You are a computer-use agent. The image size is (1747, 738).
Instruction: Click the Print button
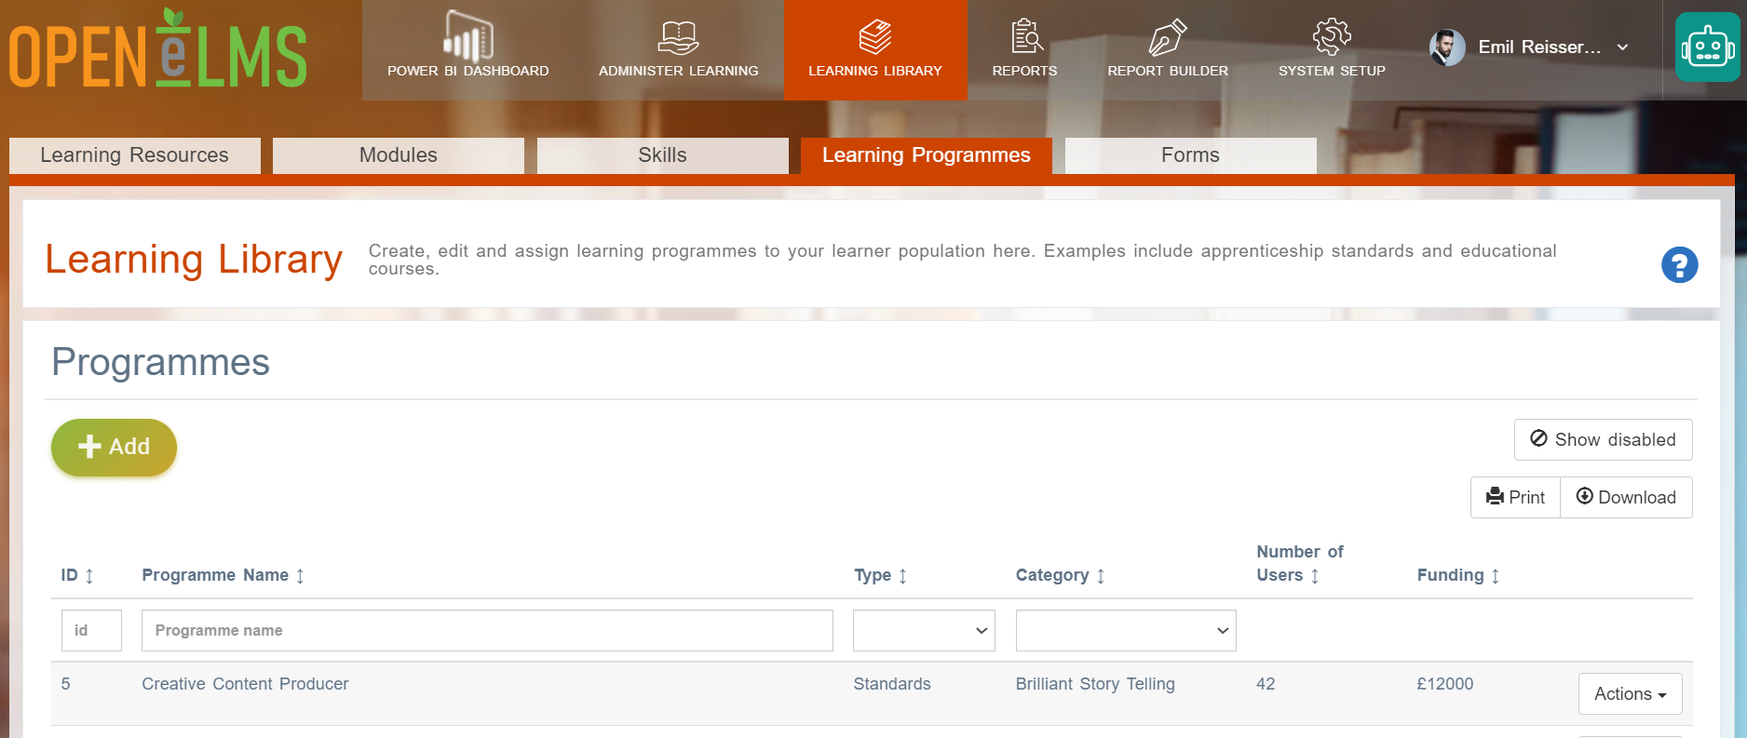1515,497
